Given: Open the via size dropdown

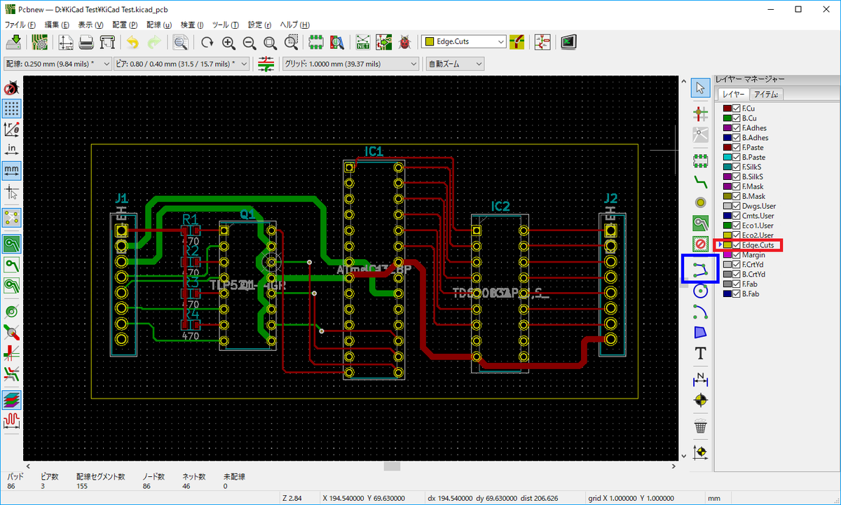Looking at the screenshot, I should point(182,64).
